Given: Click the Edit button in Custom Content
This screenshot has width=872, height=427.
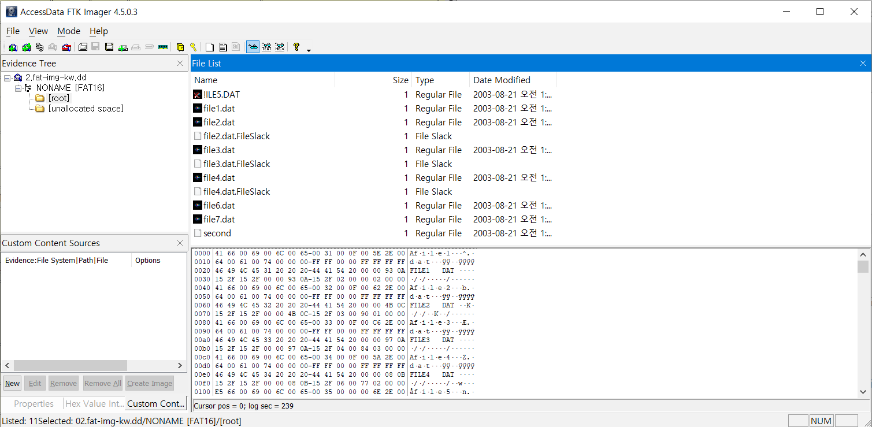Looking at the screenshot, I should (35, 383).
